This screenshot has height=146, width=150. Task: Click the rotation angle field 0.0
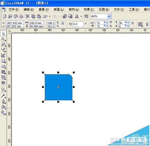pos(78,24)
